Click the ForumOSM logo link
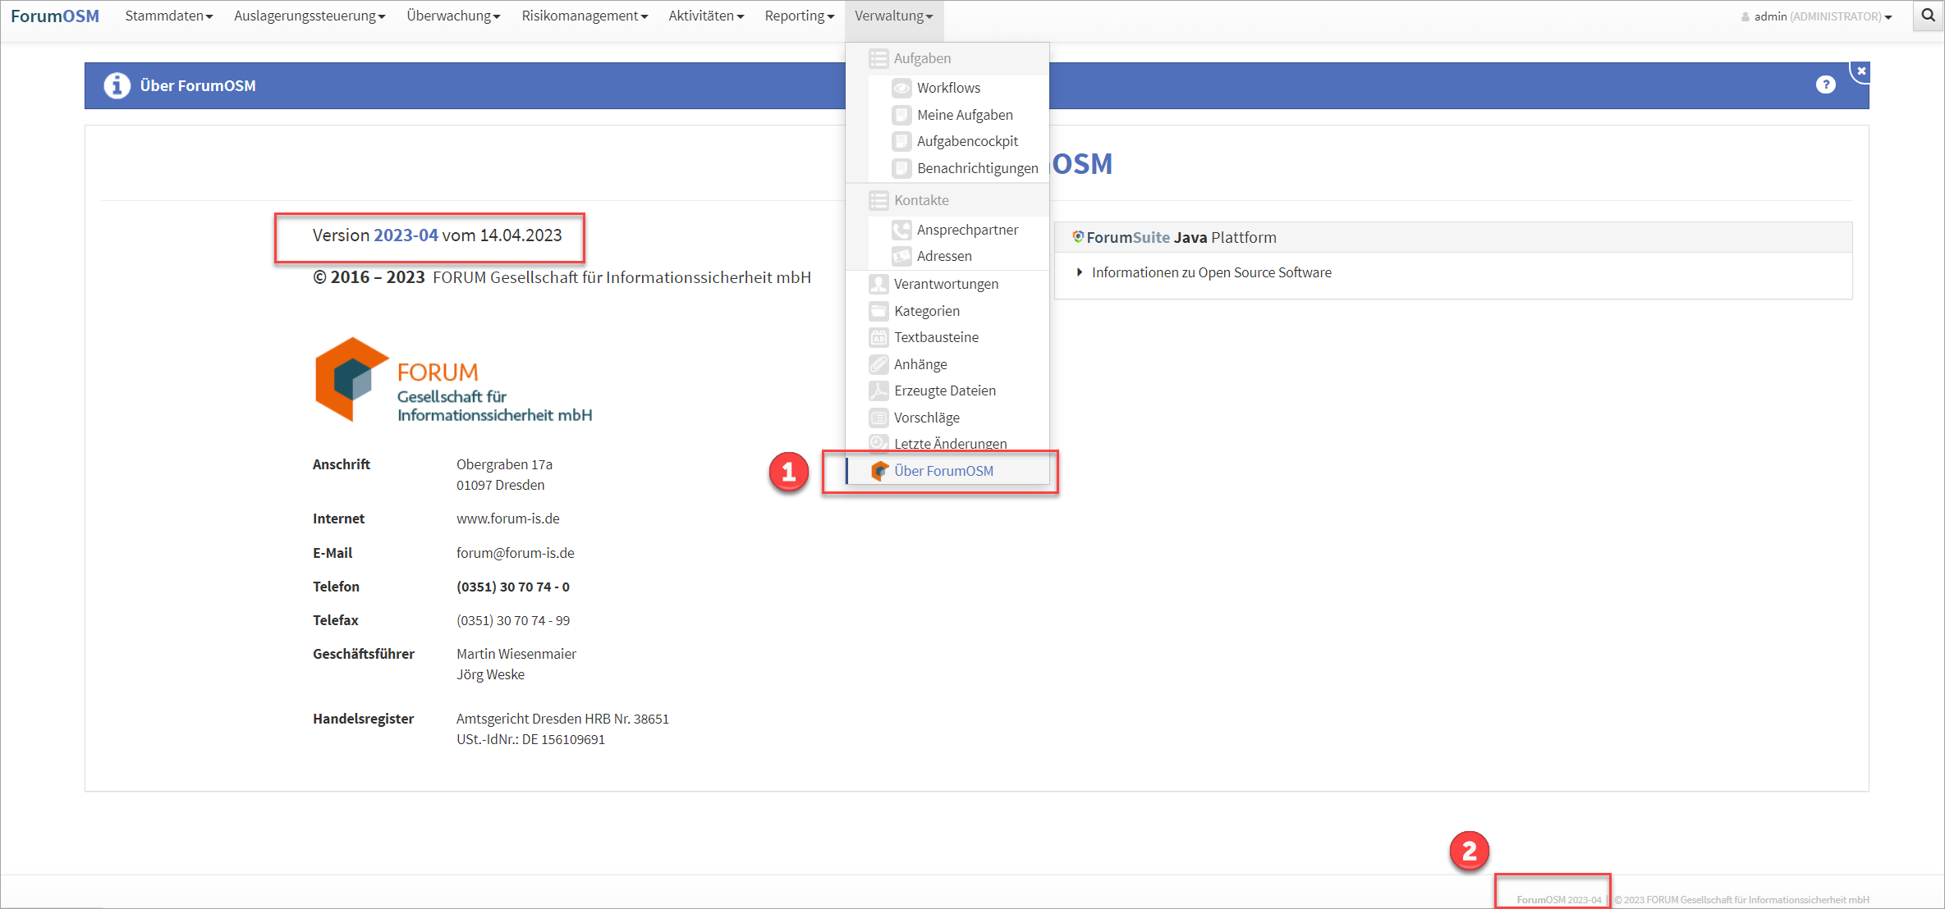Viewport: 1945px width, 909px height. (55, 16)
